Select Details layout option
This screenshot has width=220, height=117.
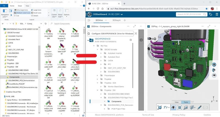pos(35,16)
